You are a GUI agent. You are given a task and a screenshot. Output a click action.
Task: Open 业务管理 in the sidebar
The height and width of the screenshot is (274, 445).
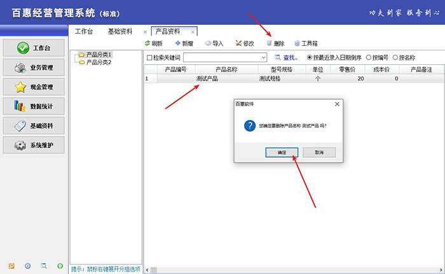point(34,67)
